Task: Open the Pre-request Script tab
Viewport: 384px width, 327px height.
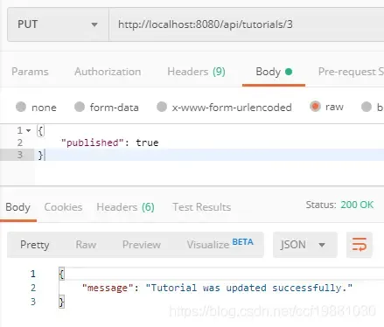Action: 351,72
